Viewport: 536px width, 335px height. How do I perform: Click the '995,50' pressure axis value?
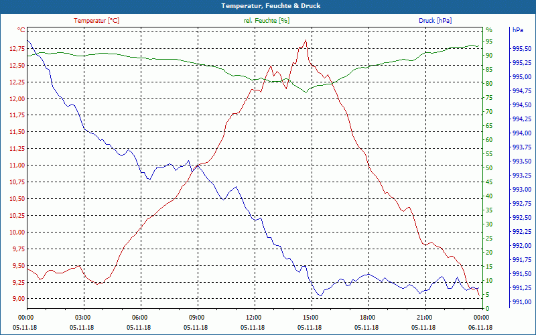coord(522,49)
